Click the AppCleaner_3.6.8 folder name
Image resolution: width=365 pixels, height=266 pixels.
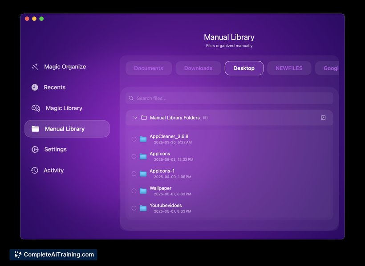coord(169,136)
